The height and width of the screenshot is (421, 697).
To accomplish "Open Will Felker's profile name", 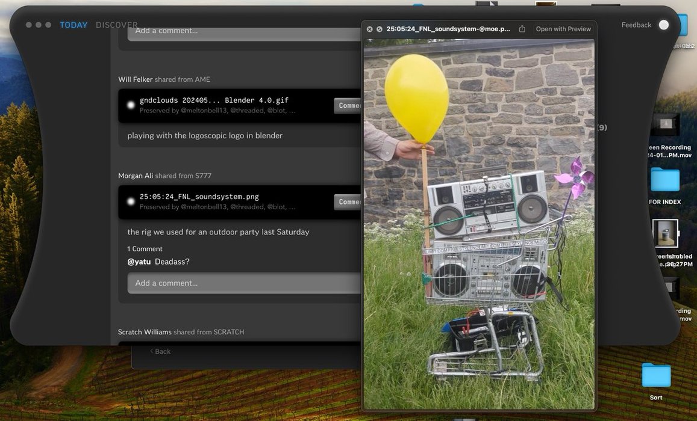I will coord(135,79).
